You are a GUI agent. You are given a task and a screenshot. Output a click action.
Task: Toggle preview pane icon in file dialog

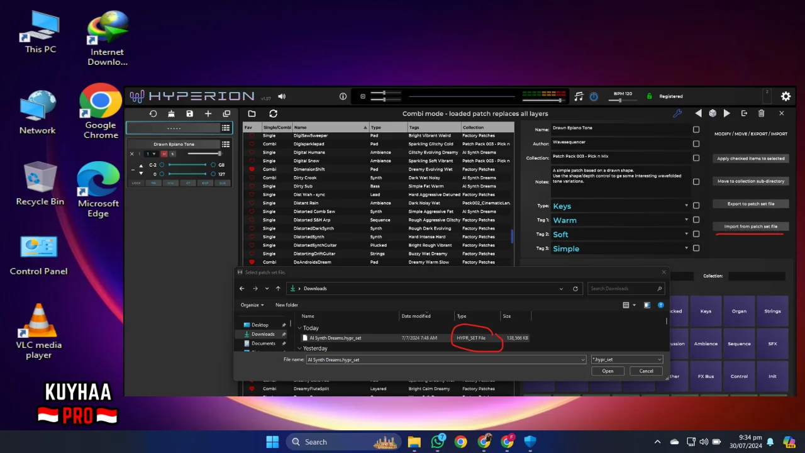click(x=648, y=305)
